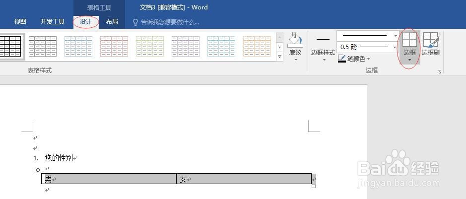This screenshot has height=199, width=466.
Task: Apply the gray plain table style thumbnail
Action: click(x=43, y=46)
